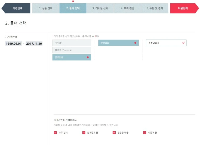Toggle the 일촌공개 글 checkbox
The image size is (200, 145).
pyautogui.click(x=114, y=133)
